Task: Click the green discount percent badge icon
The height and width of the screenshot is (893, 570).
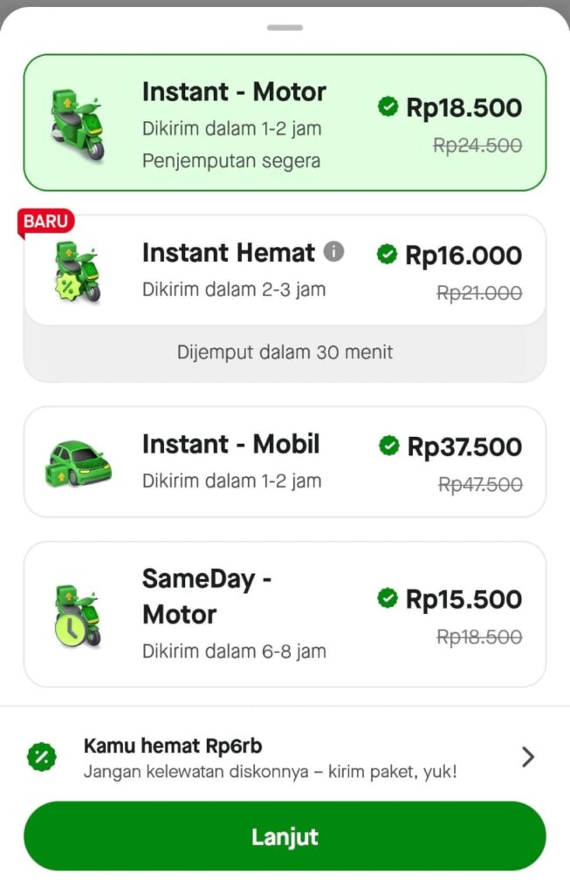Action: pos(41,756)
